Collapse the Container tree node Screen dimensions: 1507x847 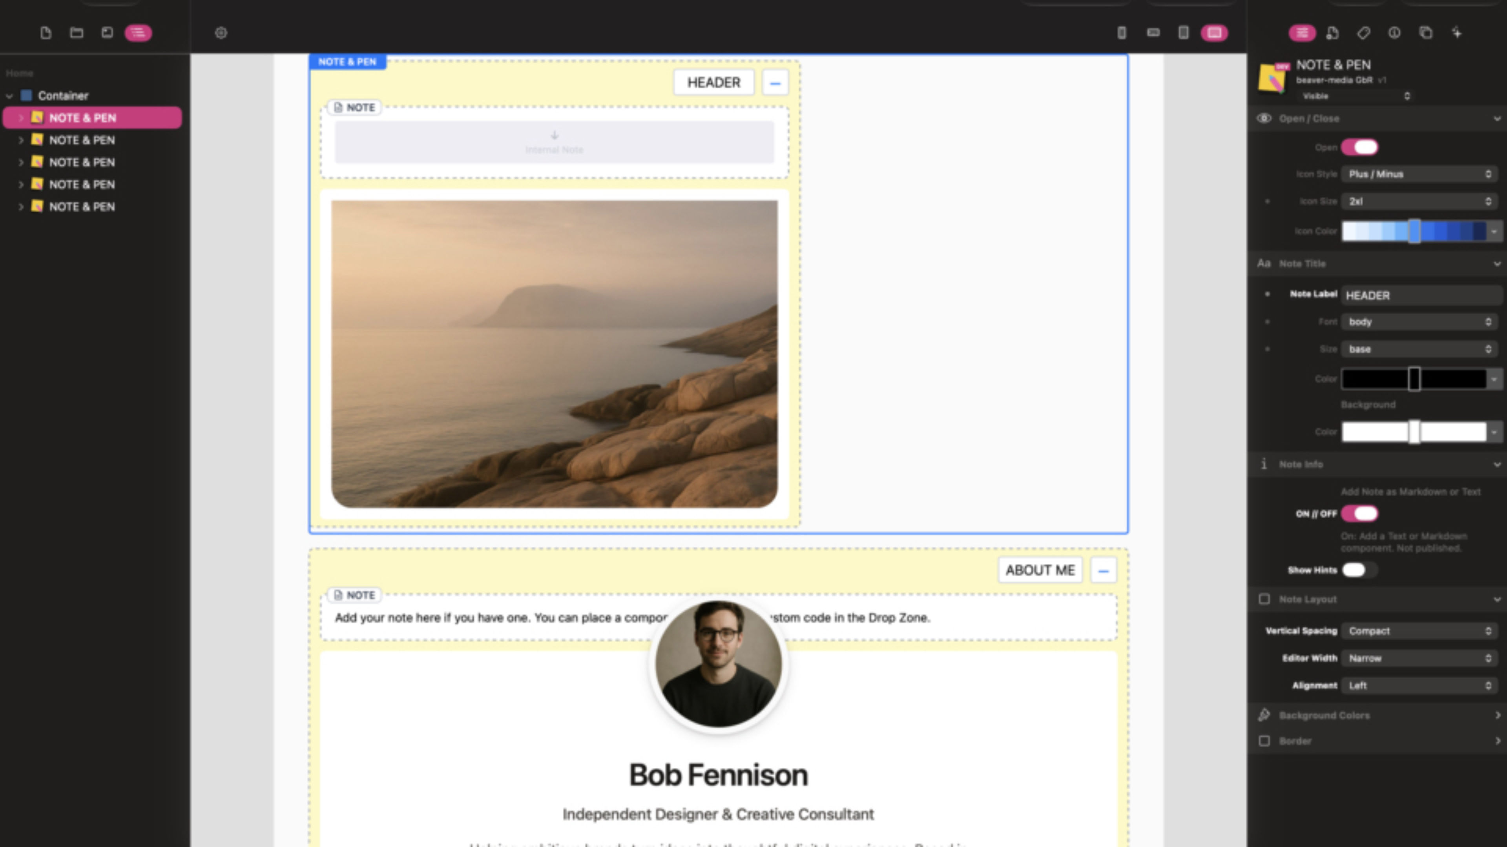click(x=9, y=96)
